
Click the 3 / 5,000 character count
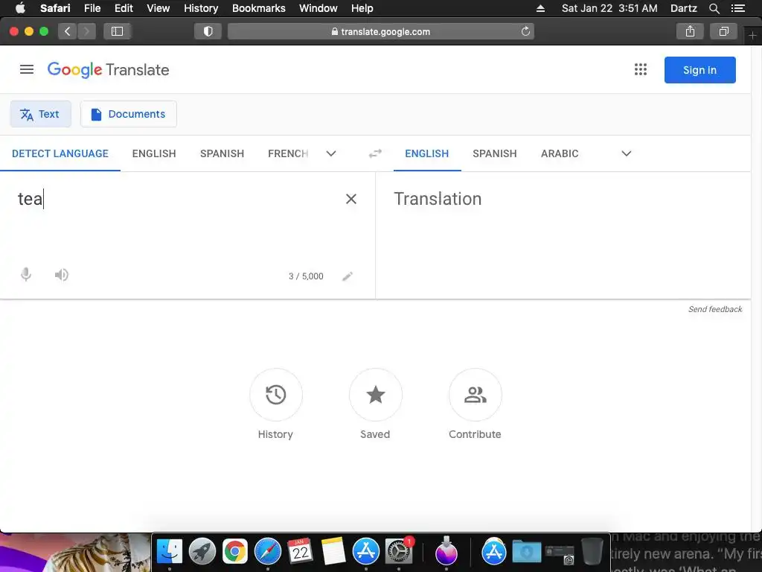coord(306,276)
